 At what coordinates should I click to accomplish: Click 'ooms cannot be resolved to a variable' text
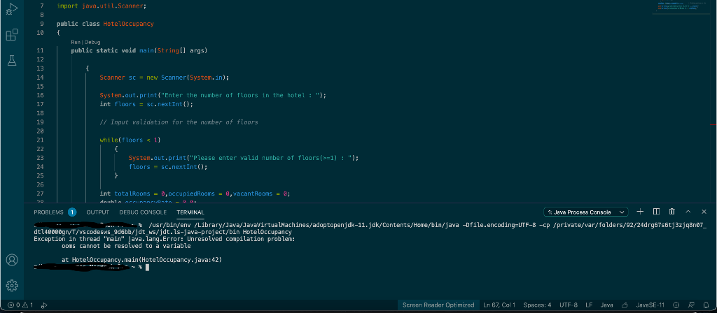(126, 246)
